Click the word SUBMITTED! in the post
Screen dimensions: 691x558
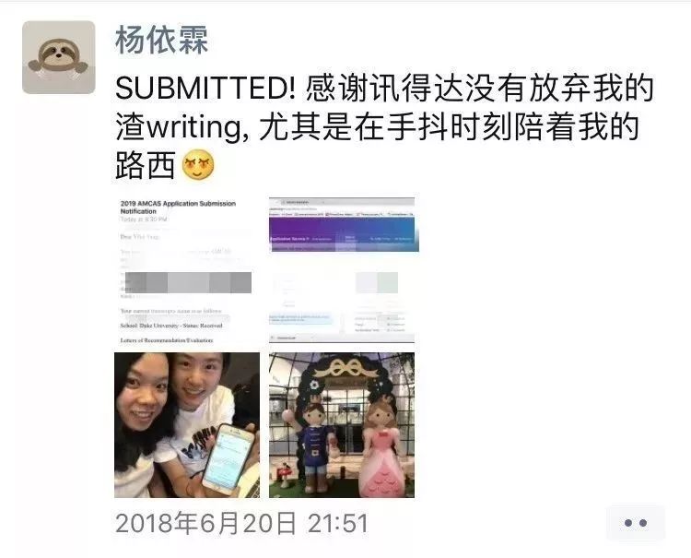pyautogui.click(x=205, y=88)
